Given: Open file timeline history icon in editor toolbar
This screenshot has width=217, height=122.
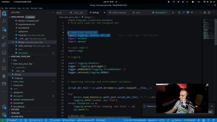Looking at the screenshot, I should (179, 13).
